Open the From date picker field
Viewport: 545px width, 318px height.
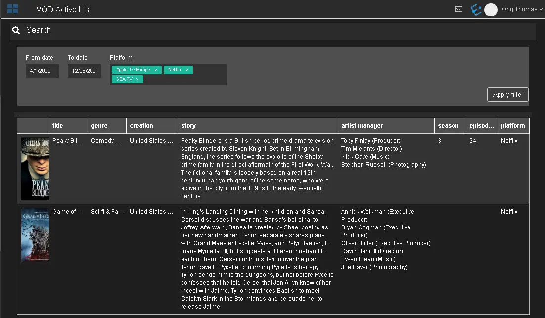click(42, 71)
